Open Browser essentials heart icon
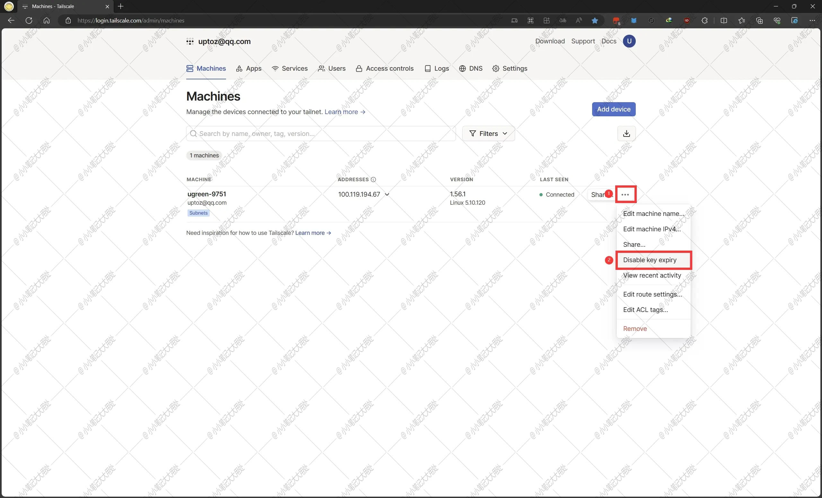Screen dimensions: 822x498 coord(777,20)
